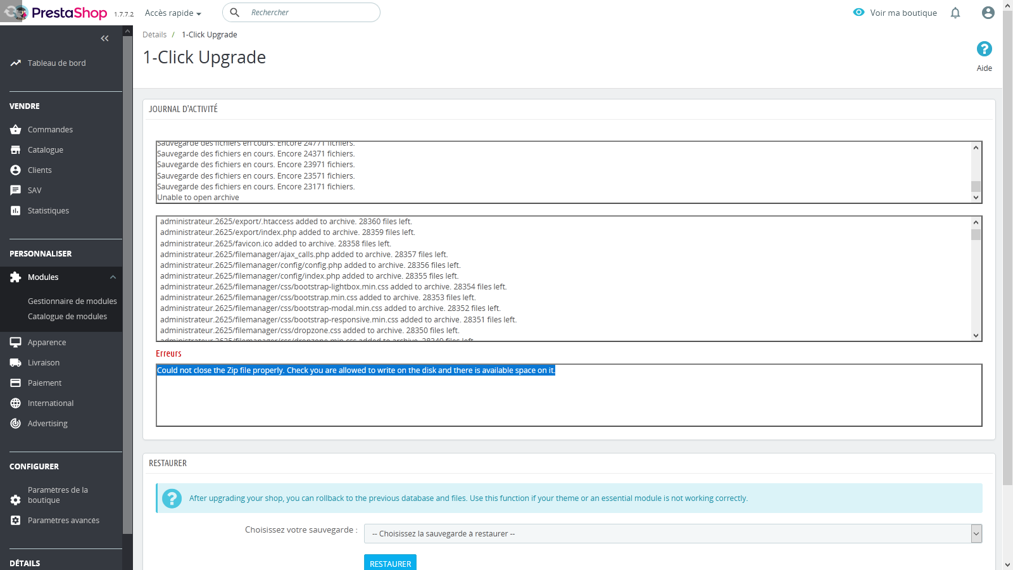Open the Choisissez la sauvegarde à restaurer dropdown
Viewport: 1013px width, 570px height.
tap(673, 534)
